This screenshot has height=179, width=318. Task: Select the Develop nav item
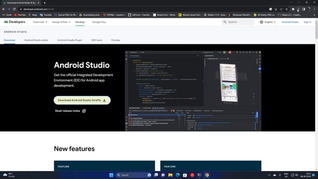click(80, 22)
